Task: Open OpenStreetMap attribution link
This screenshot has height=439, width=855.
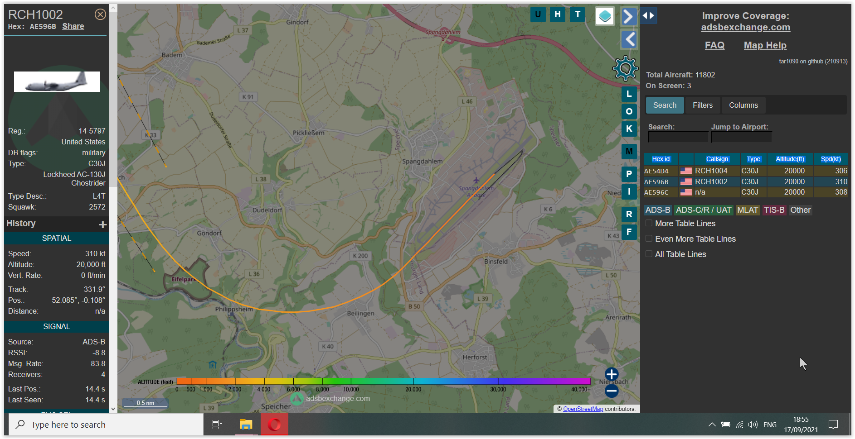Action: [x=583, y=409]
